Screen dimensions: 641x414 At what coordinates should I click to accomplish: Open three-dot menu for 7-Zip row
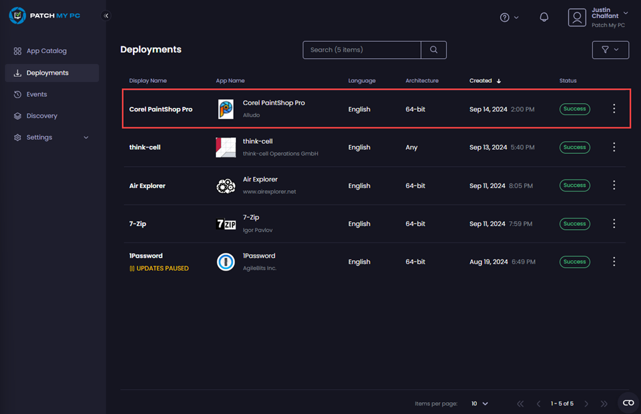pyautogui.click(x=614, y=224)
